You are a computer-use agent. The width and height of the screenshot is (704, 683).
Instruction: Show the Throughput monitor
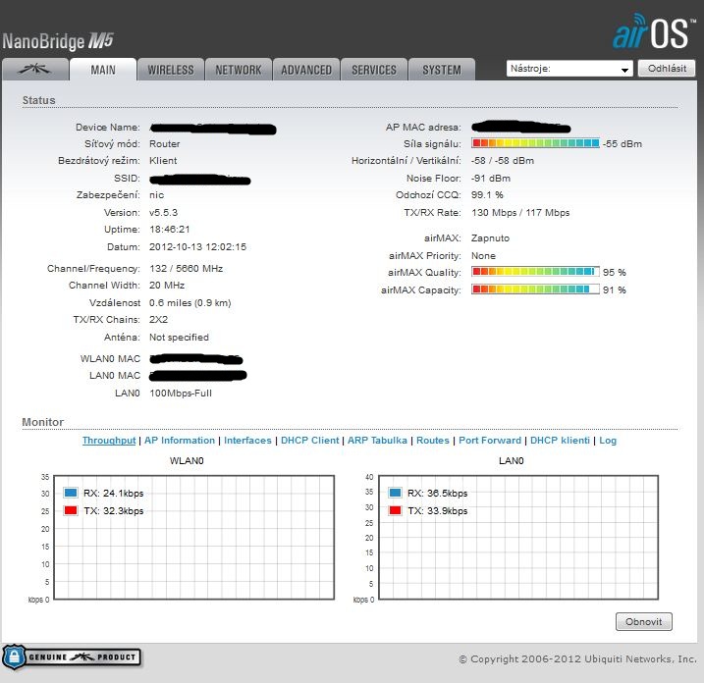coord(109,441)
